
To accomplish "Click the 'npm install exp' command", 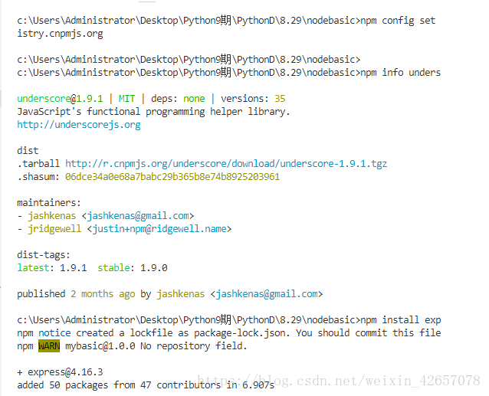I will click(x=400, y=320).
